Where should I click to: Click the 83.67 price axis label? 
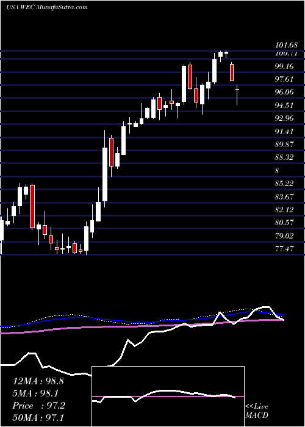click(285, 196)
